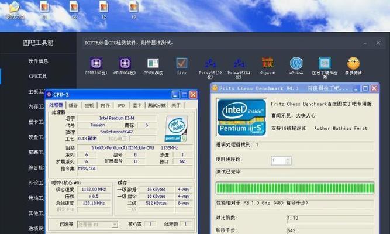
Task: Select CPU工具 in toolbox sidebar
Action: (x=38, y=76)
